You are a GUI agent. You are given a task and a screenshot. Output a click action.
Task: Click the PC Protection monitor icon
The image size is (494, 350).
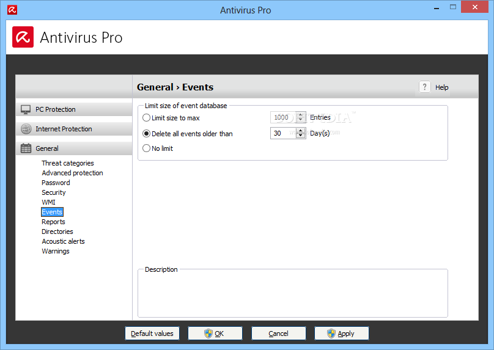click(x=26, y=109)
